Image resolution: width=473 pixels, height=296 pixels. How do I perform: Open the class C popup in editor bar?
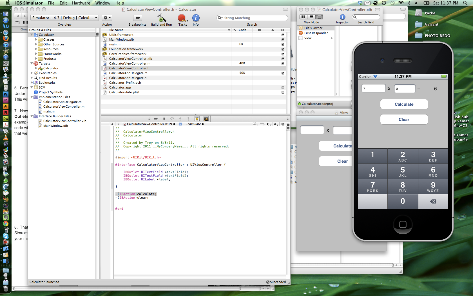coord(269,124)
